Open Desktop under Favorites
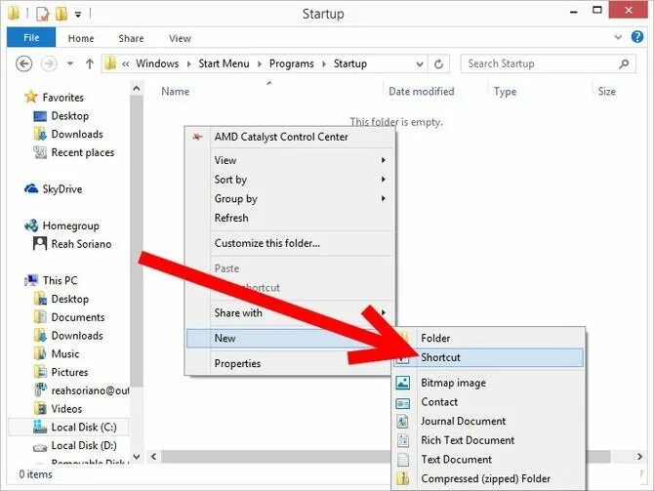 tap(61, 115)
